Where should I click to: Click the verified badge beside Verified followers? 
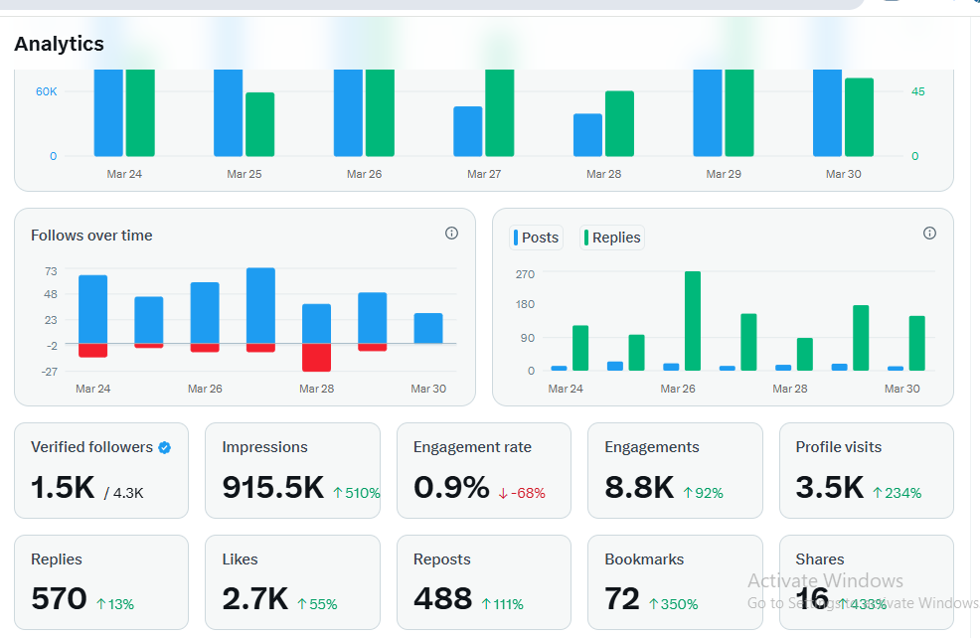(164, 447)
